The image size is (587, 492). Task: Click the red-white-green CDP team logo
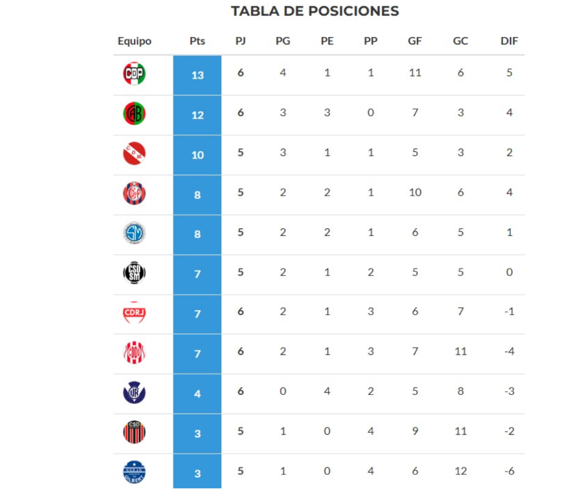[x=134, y=74]
